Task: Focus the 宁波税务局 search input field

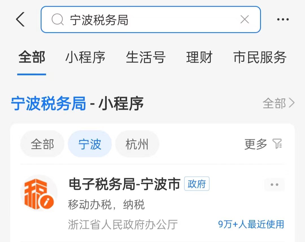Action: pos(151,19)
